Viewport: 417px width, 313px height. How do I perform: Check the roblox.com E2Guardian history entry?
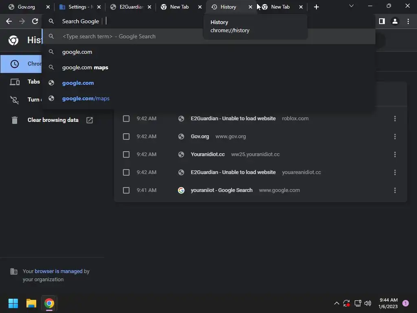coord(126,119)
